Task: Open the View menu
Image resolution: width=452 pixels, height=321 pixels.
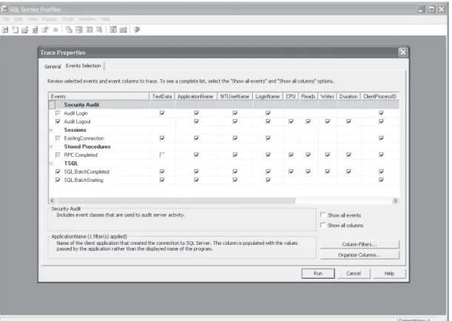Action: pos(33,19)
